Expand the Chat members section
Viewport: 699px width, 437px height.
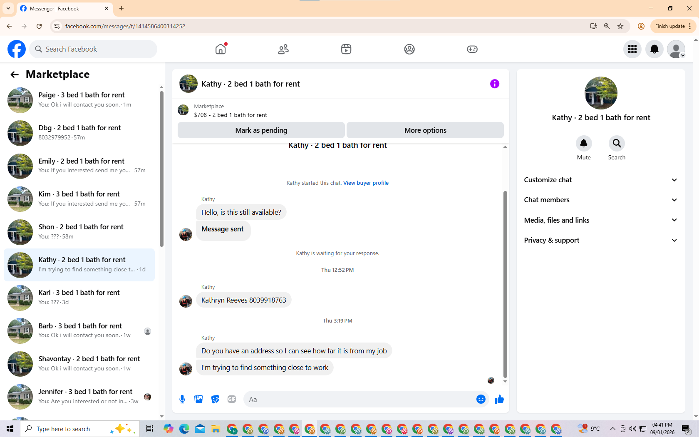point(601,200)
